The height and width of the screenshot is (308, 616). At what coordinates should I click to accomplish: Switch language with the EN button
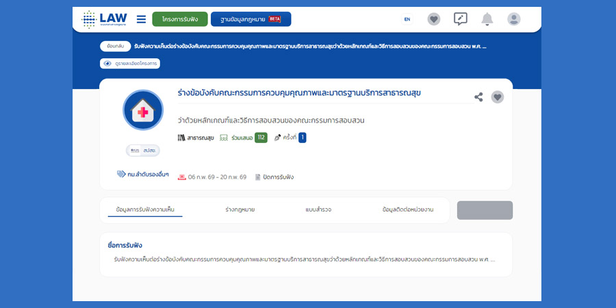407,19
